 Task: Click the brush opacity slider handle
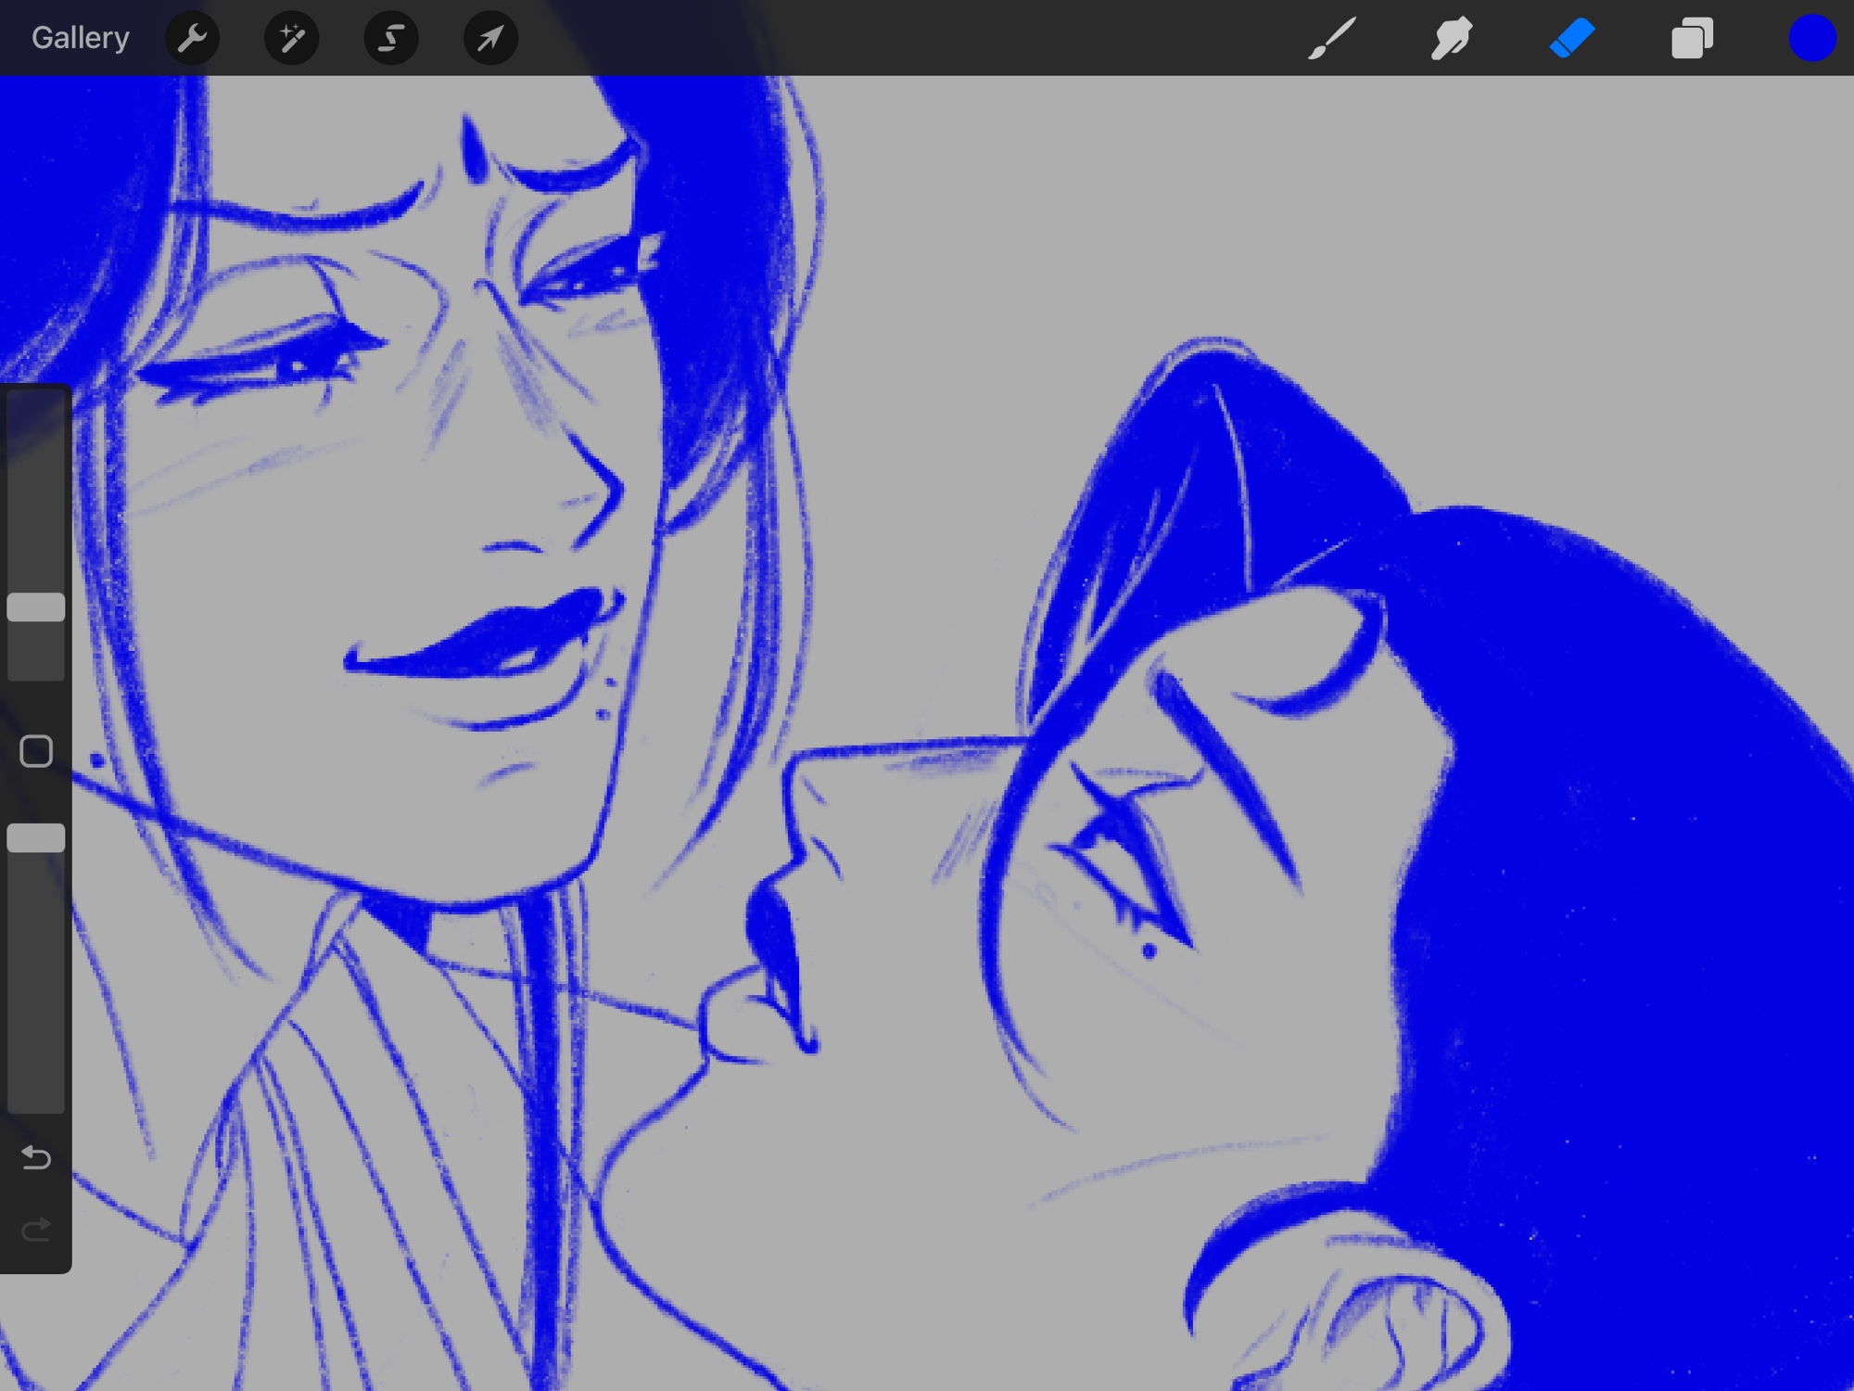[x=36, y=838]
